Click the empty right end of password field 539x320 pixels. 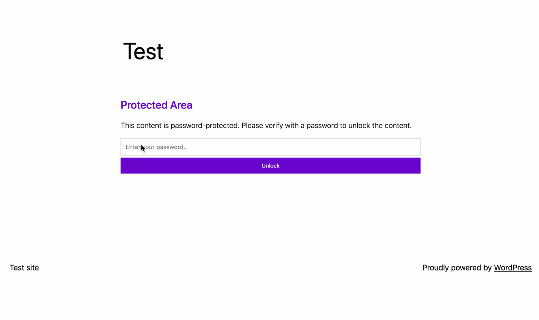tap(395, 147)
